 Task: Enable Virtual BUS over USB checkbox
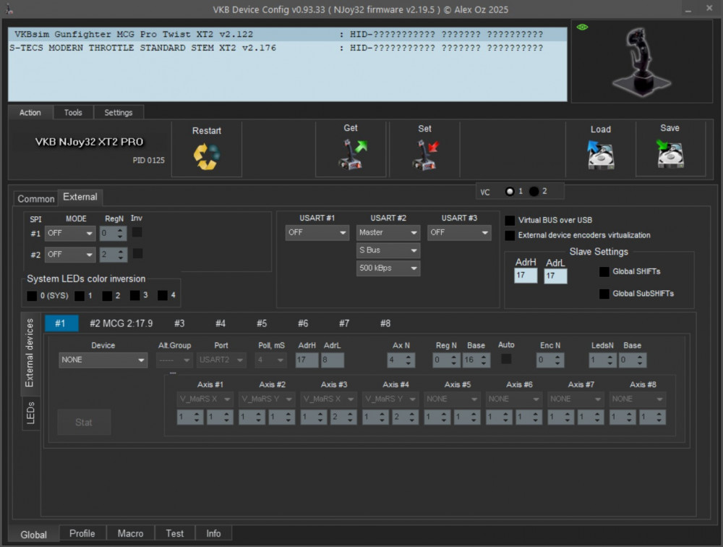(510, 220)
